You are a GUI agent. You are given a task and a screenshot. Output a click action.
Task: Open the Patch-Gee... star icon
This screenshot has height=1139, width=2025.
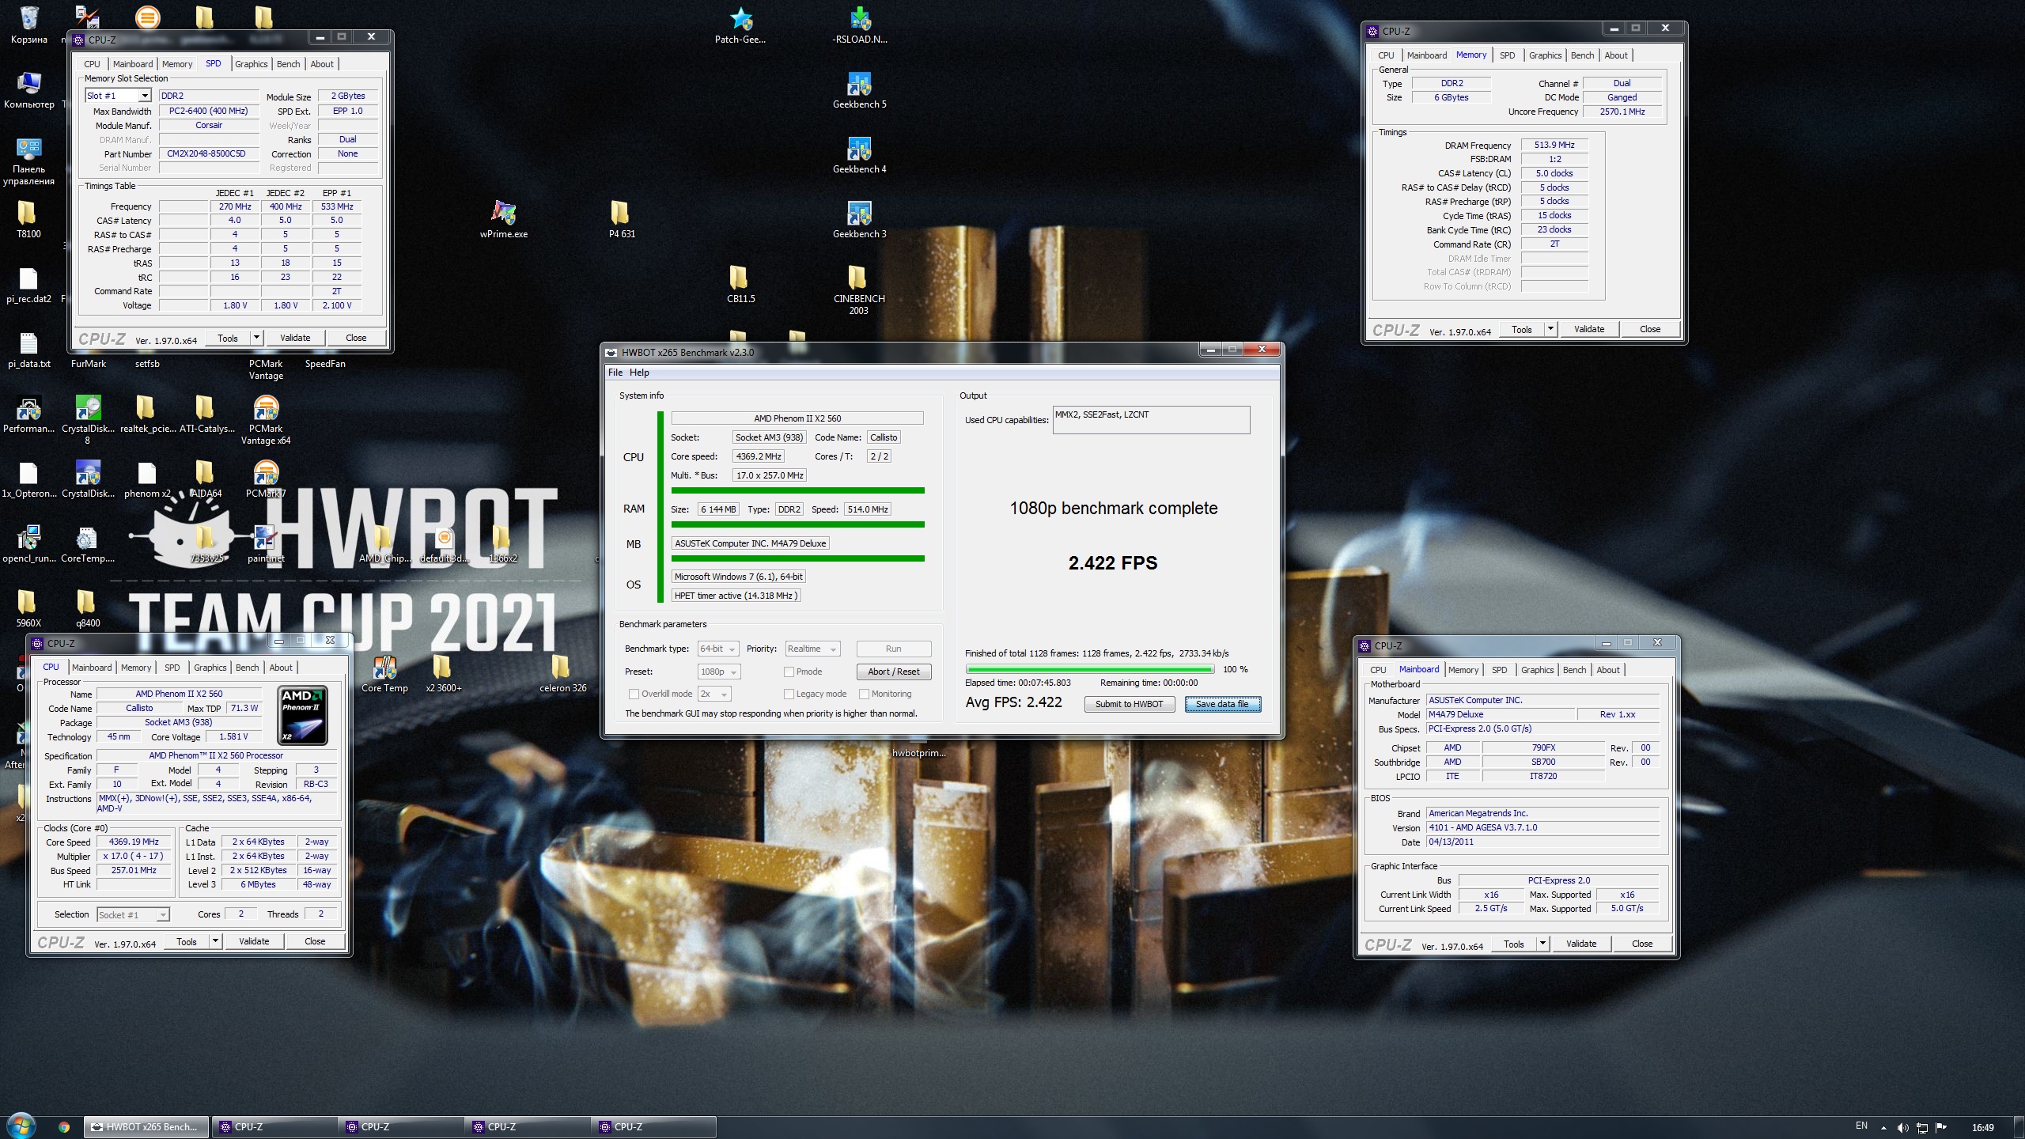(740, 25)
